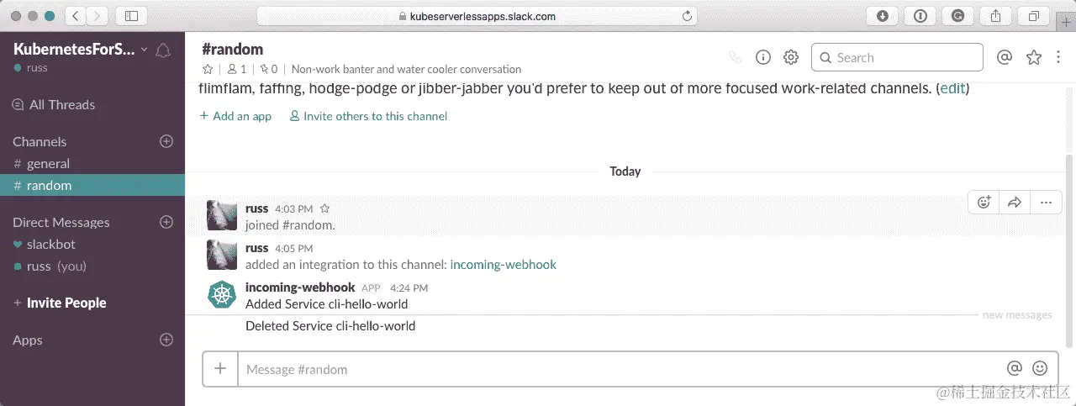The width and height of the screenshot is (1076, 406).
Task: Select the #random channel in sidebar
Action: point(92,185)
